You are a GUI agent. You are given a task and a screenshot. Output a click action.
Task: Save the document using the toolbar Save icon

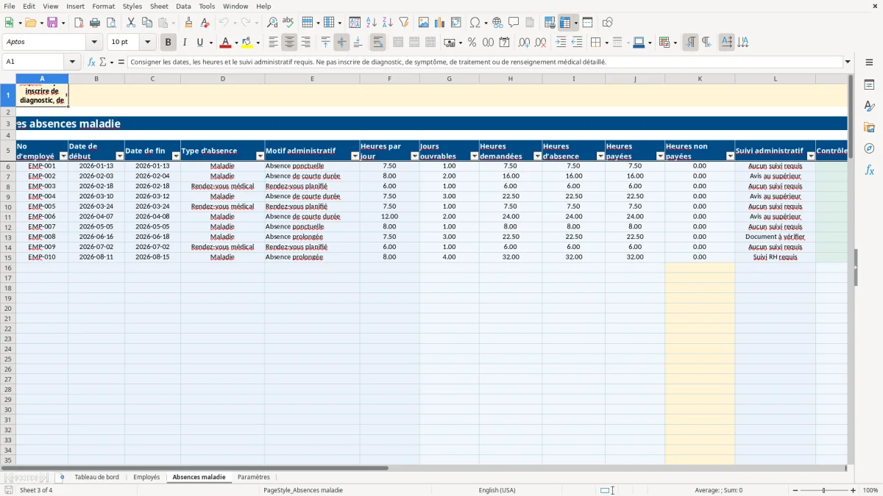pyautogui.click(x=52, y=23)
